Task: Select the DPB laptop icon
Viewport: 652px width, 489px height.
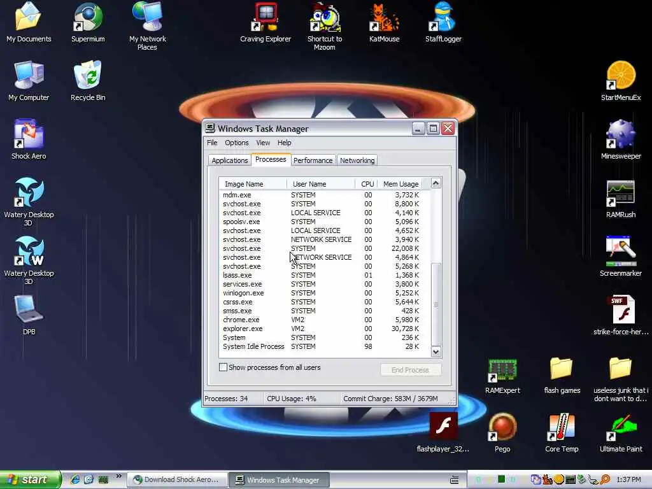Action: click(29, 315)
